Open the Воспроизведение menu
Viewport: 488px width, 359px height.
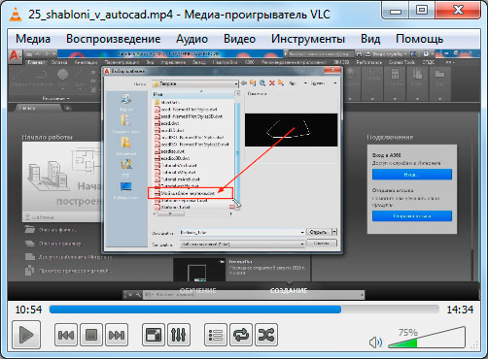tap(114, 39)
